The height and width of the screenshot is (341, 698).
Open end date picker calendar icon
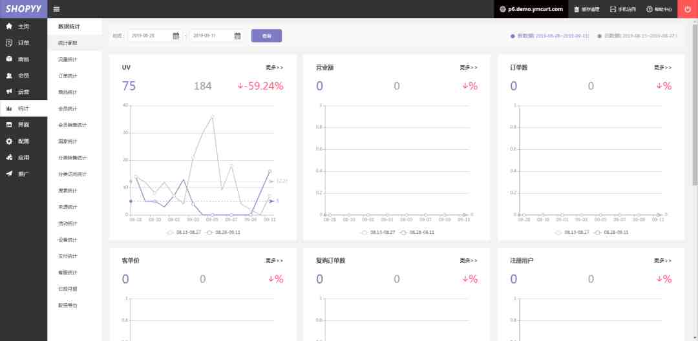coord(237,36)
